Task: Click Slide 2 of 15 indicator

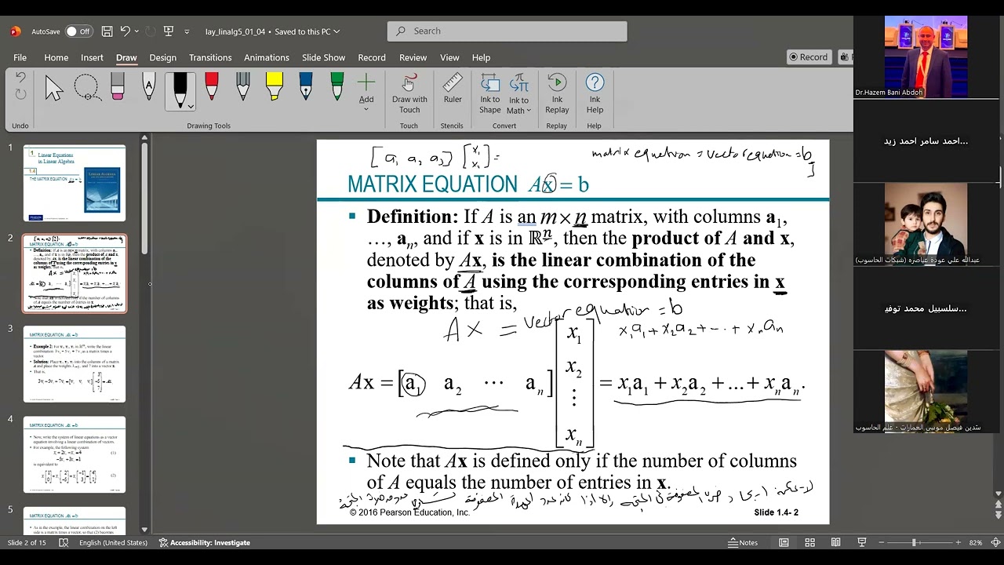Action: [x=27, y=542]
